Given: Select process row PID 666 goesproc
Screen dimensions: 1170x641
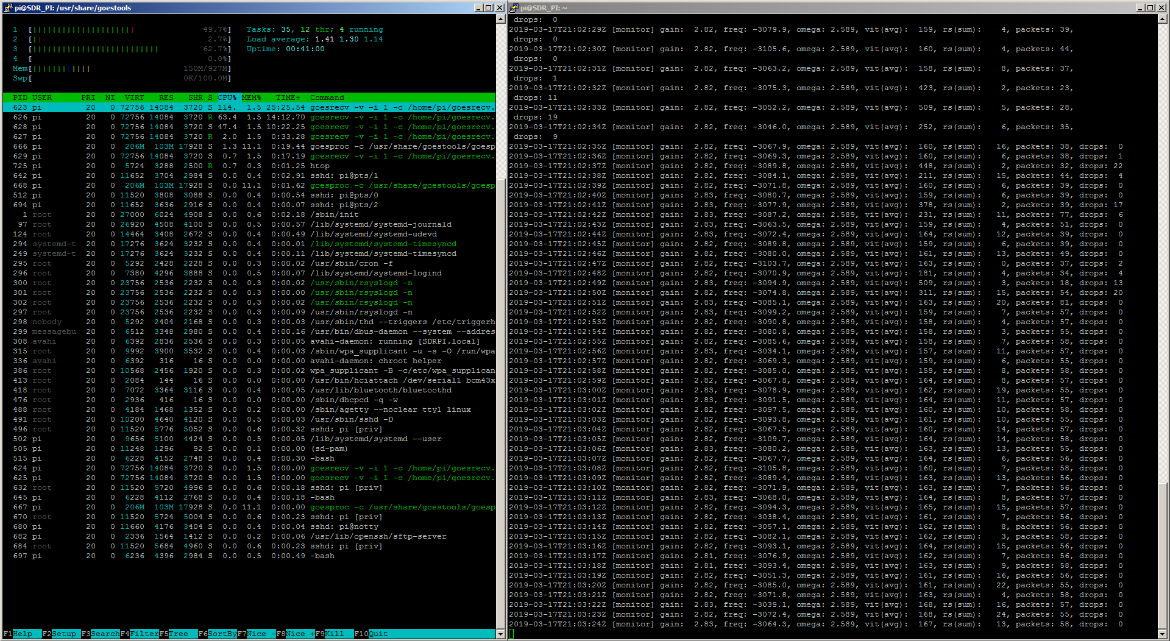Looking at the screenshot, I should (x=249, y=146).
